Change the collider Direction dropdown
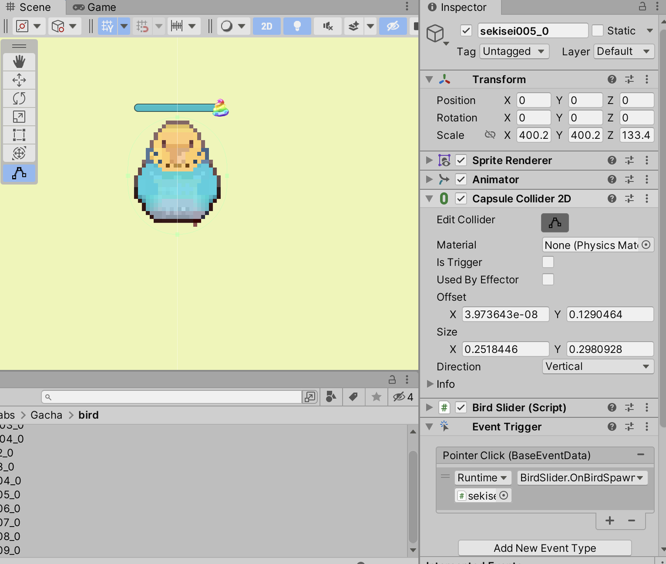 coord(598,366)
